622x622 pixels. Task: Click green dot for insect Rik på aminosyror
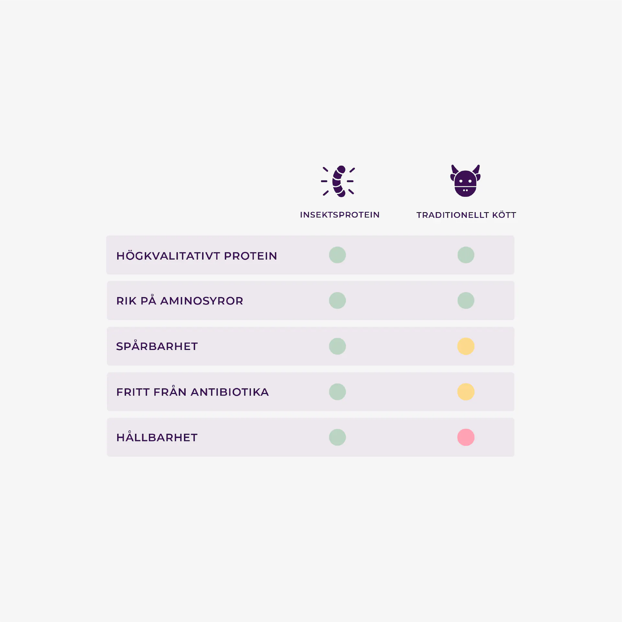pyautogui.click(x=337, y=300)
